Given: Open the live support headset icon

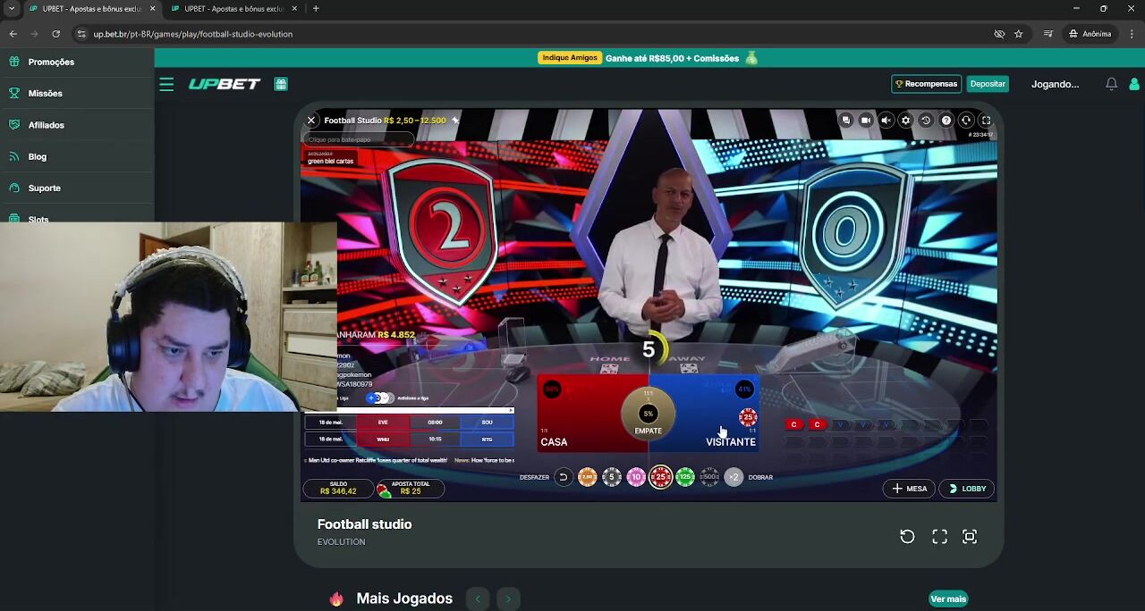Looking at the screenshot, I should 965,120.
